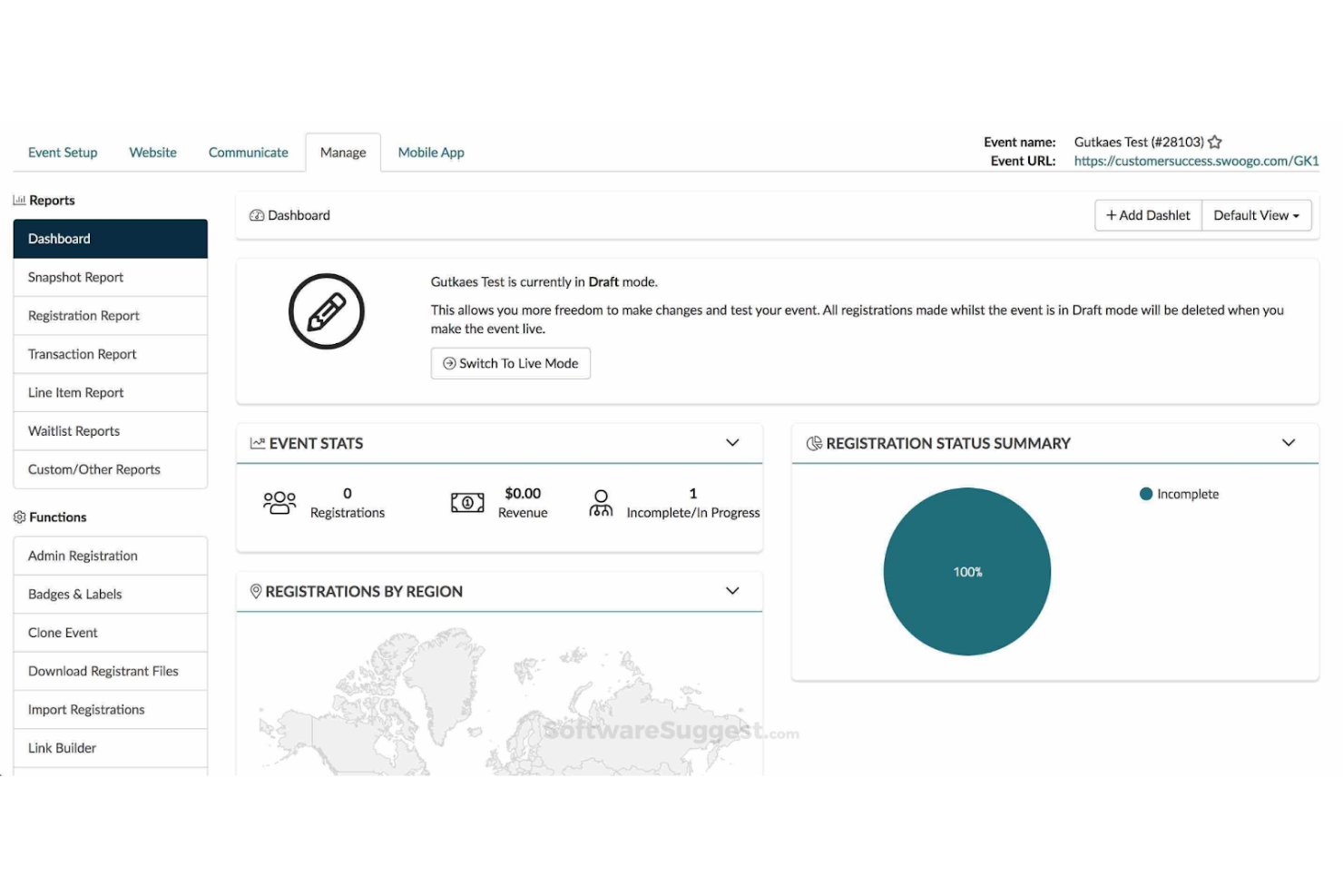Collapse the Registrations By Region dashlet
Image resolution: width=1343 pixels, height=896 pixels.
coord(732,591)
